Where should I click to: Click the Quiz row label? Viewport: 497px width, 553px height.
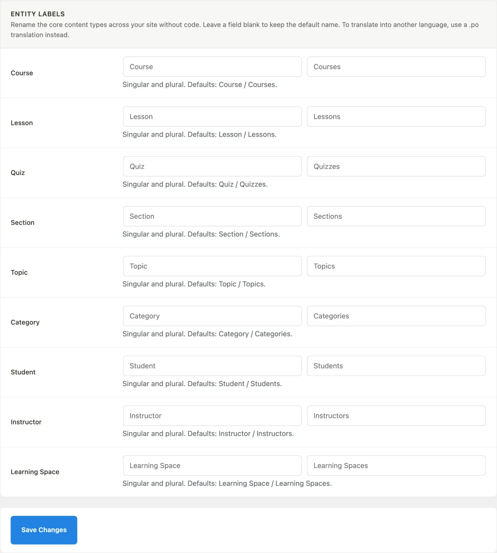click(18, 173)
